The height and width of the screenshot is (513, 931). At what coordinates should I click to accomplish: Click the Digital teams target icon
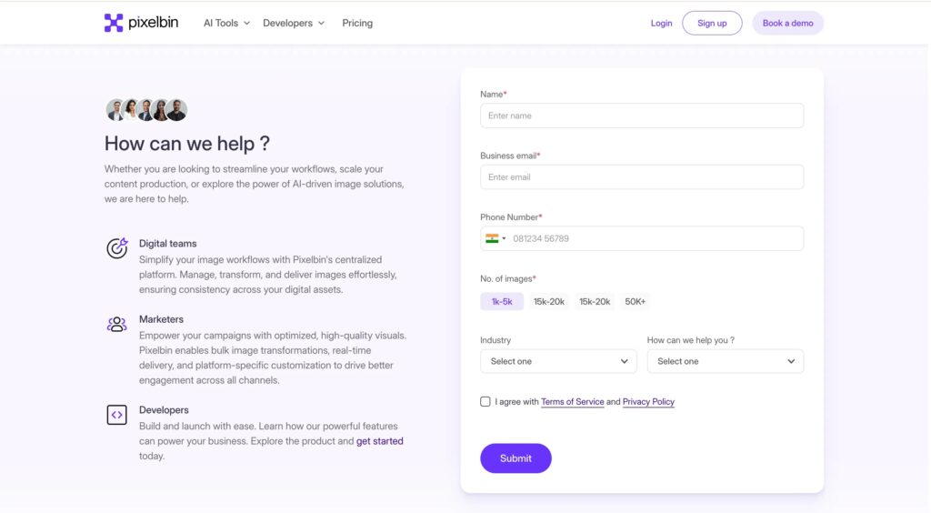116,248
